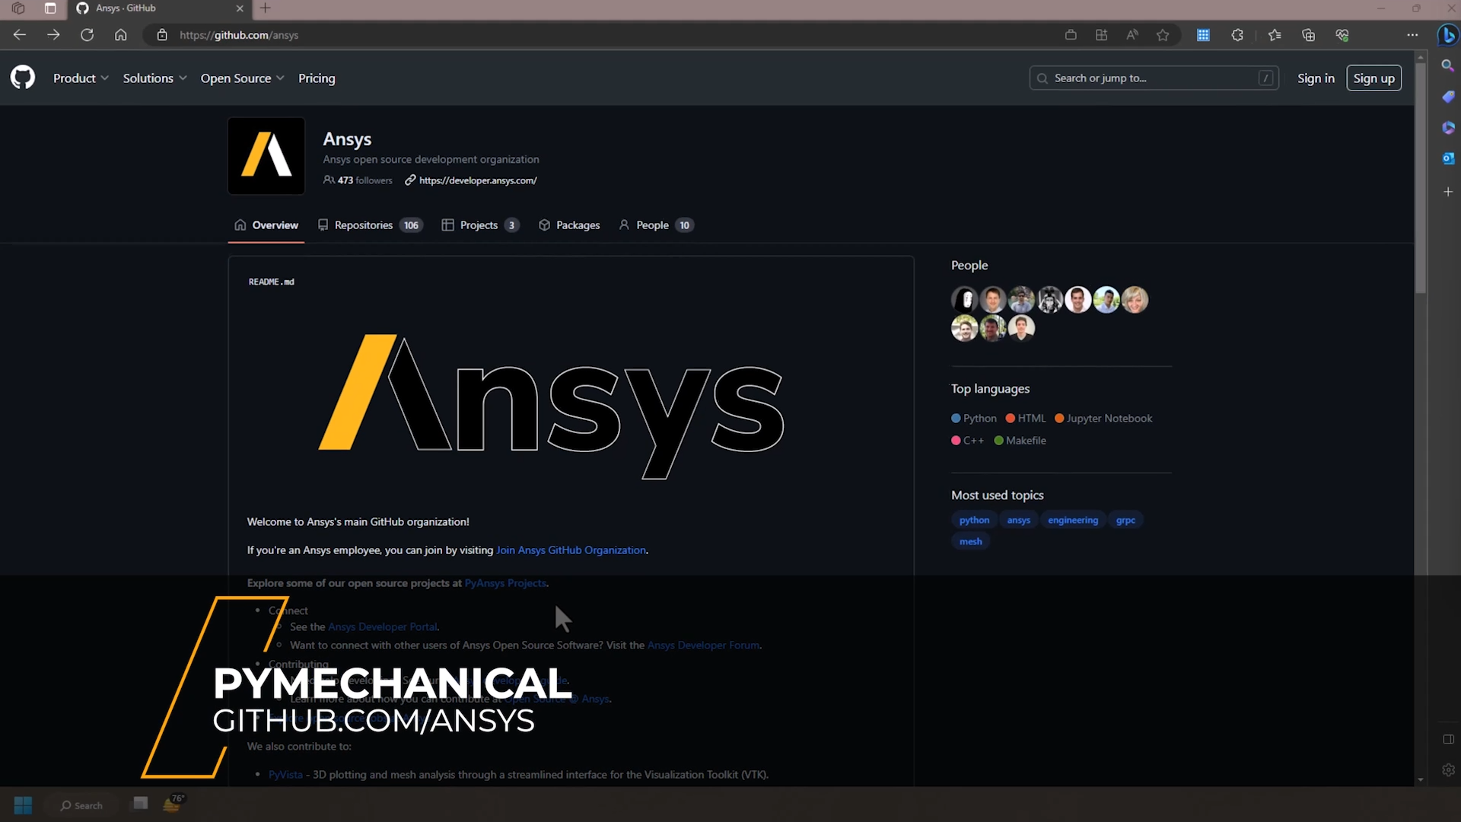Open Outlook icon in Edge sidebar
Image resolution: width=1461 pixels, height=822 pixels.
tap(1448, 158)
